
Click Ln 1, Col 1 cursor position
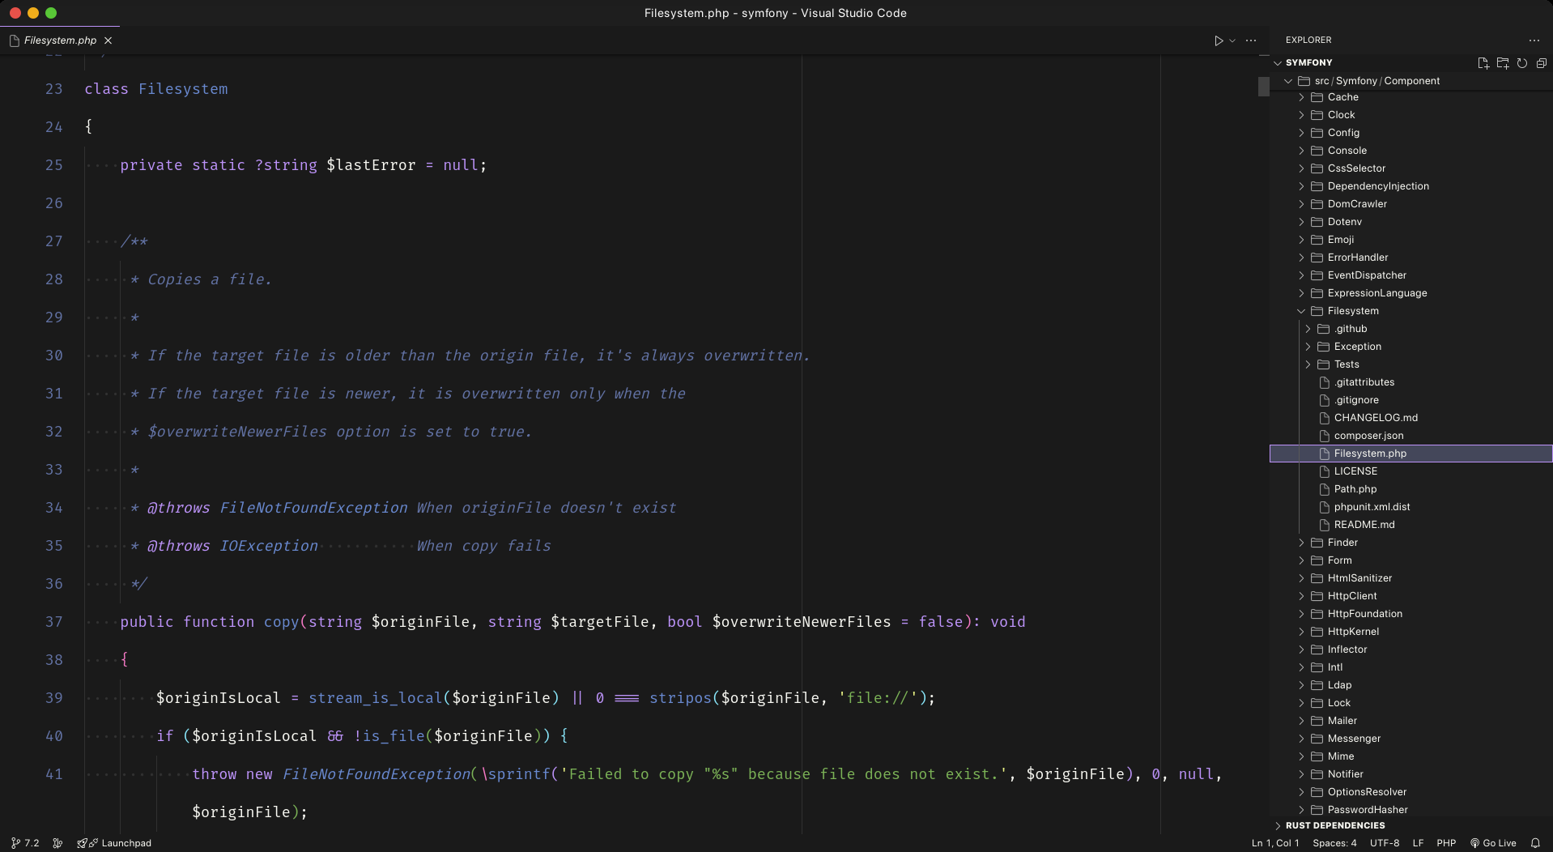1275,843
